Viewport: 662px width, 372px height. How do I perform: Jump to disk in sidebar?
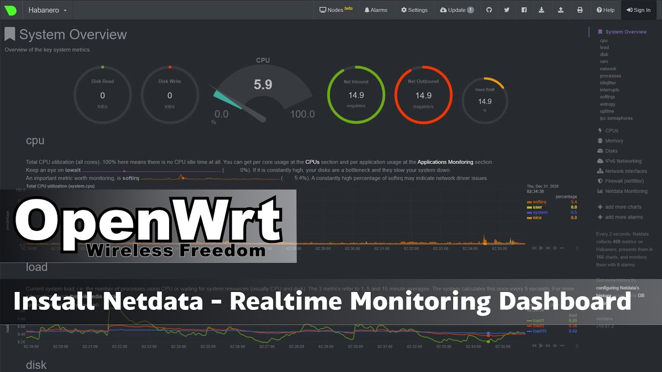[604, 54]
